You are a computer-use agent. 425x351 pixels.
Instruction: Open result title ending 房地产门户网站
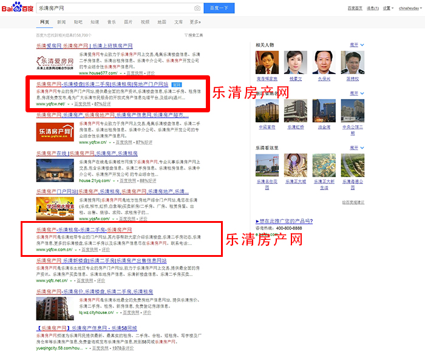point(102,84)
